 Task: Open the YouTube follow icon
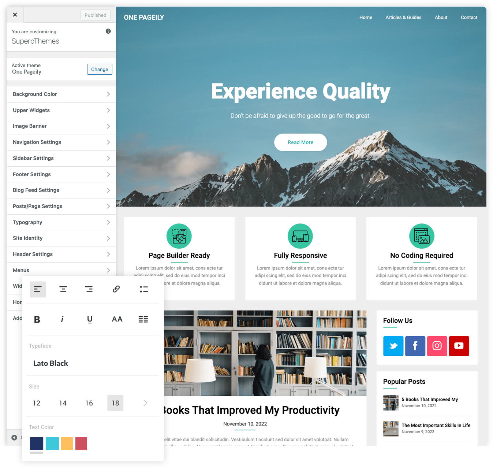[x=459, y=346]
